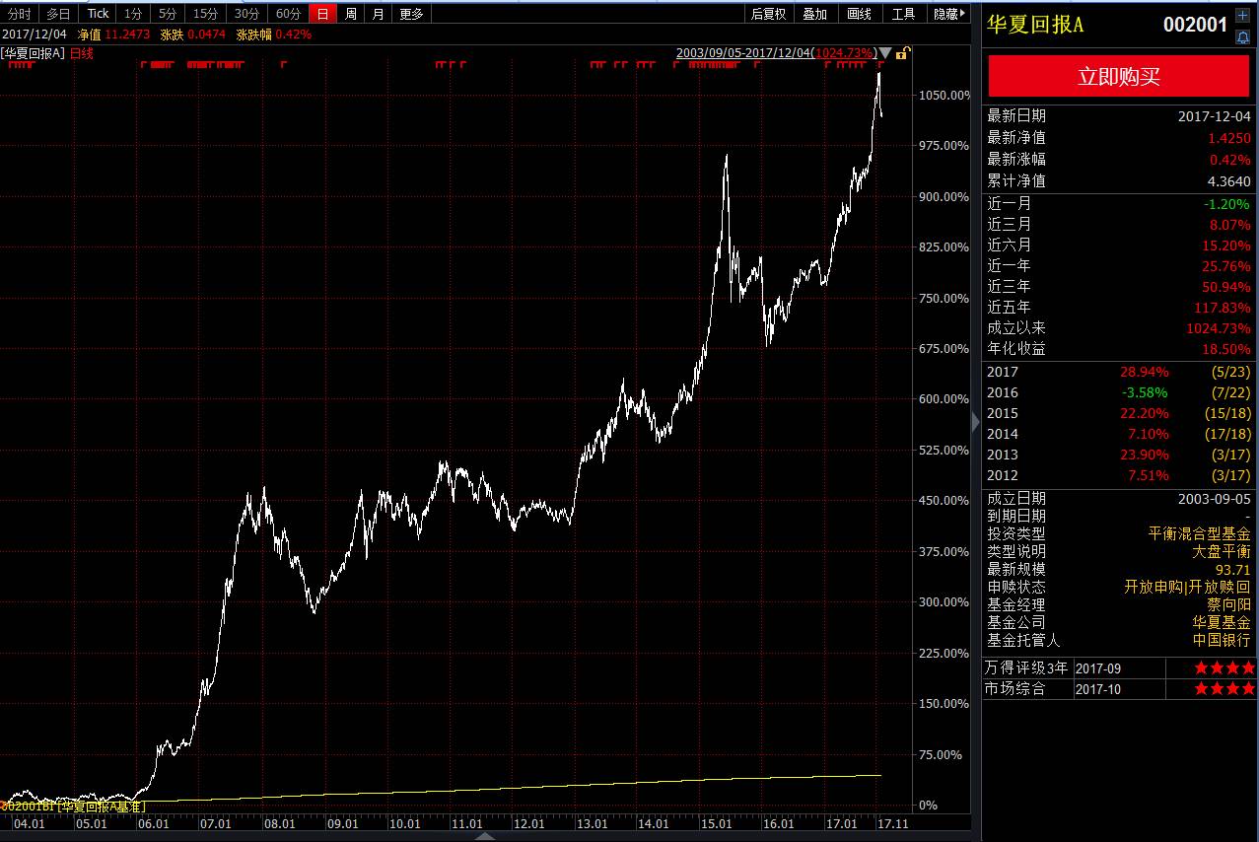
Task: Open the 工具 tools menu
Action: coord(903,14)
